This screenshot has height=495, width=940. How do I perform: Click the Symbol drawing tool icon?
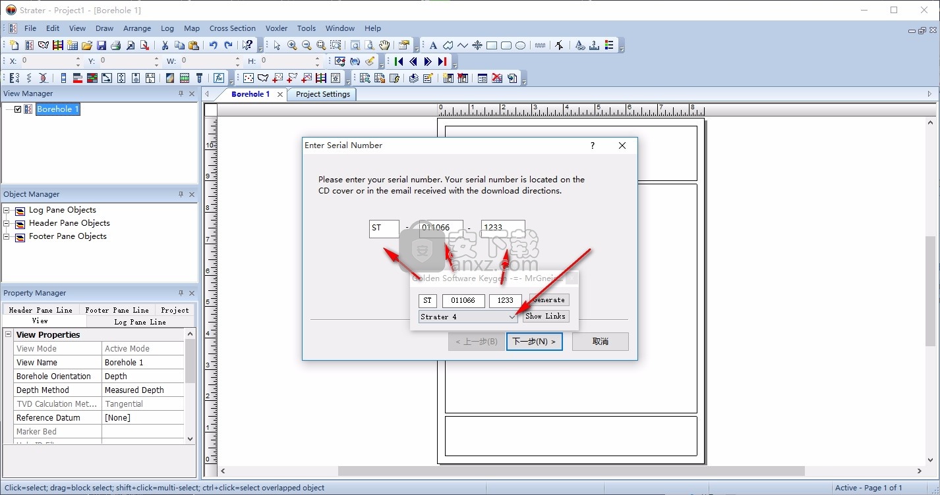click(x=477, y=45)
